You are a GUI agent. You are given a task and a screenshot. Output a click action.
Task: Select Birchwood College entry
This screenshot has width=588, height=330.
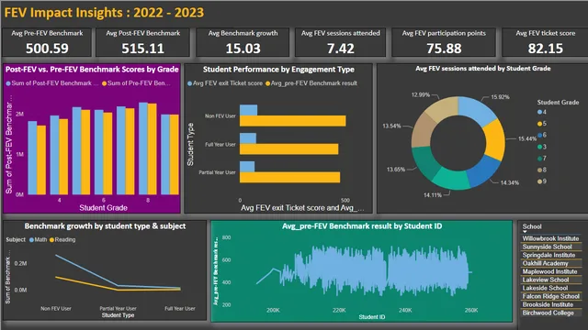click(x=548, y=313)
